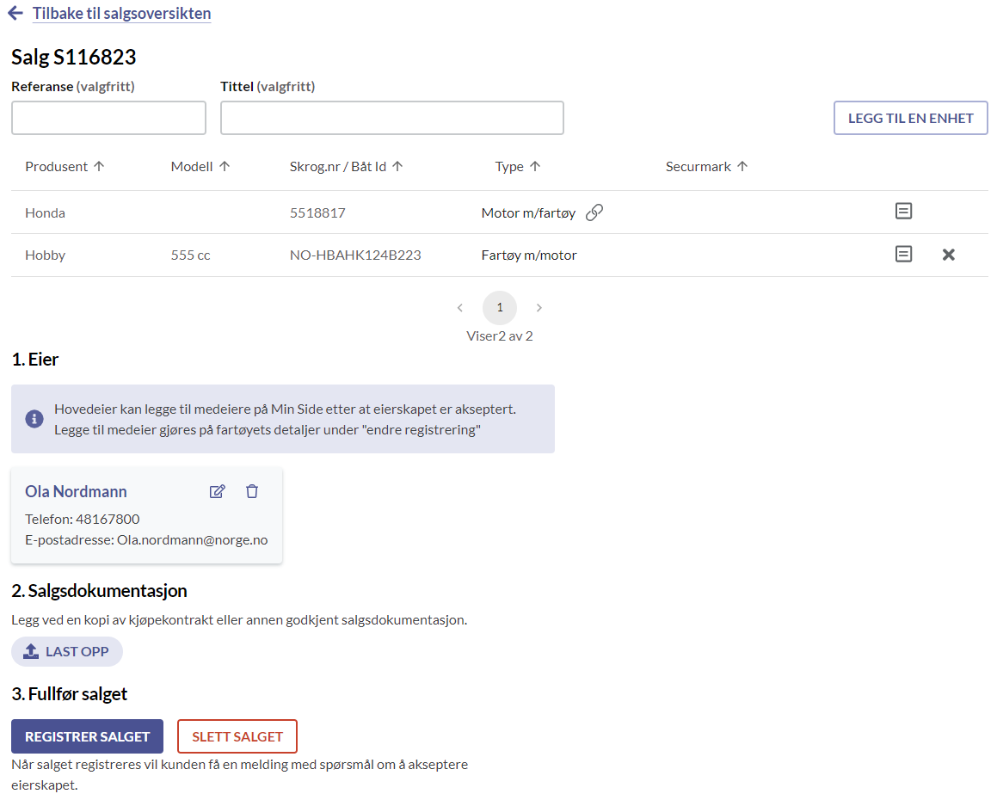Viewport: 997px width, 800px height.
Task: Go to next page with the right chevron
Action: coord(539,307)
